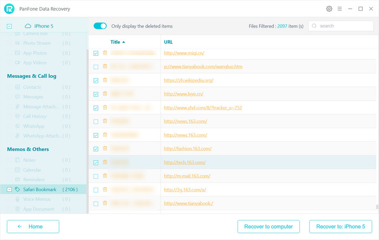Screen dimensions: 379x240
Task: Open the http://www.yhd.com/8/ tracker link
Action: [x=203, y=108]
